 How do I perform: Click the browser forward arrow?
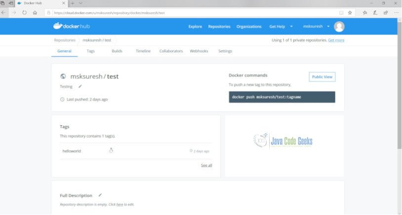pyautogui.click(x=14, y=12)
